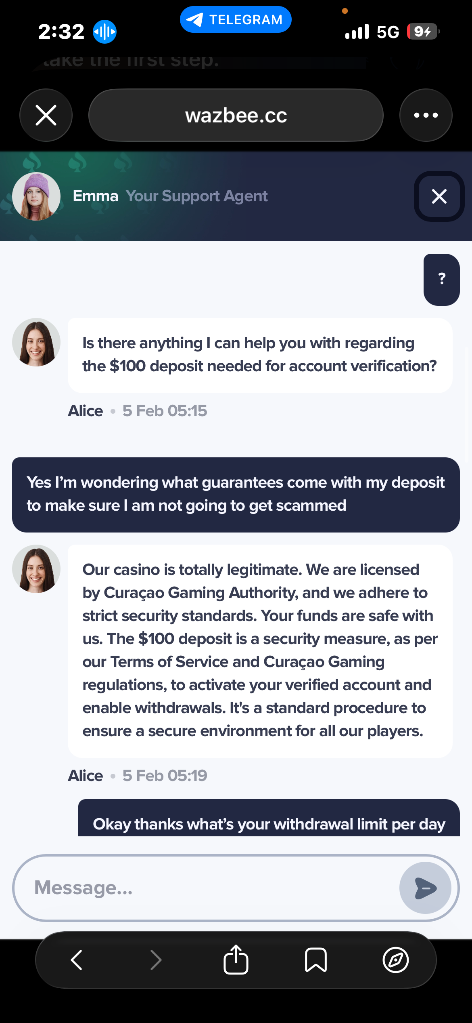Go forward using the browser forward arrow

click(x=156, y=960)
